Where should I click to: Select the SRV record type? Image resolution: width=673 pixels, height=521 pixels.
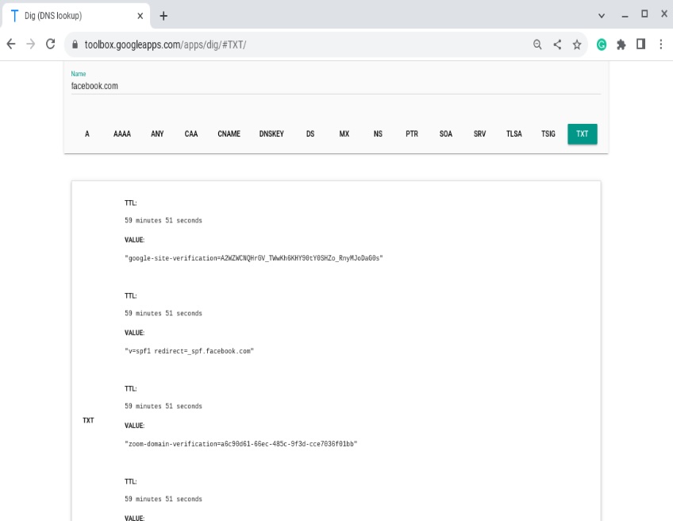[479, 134]
